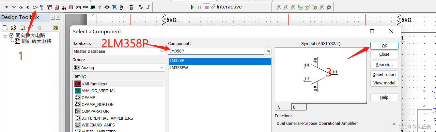
Task: Click the Place Electromechanical motor icon
Action: tap(107, 7)
